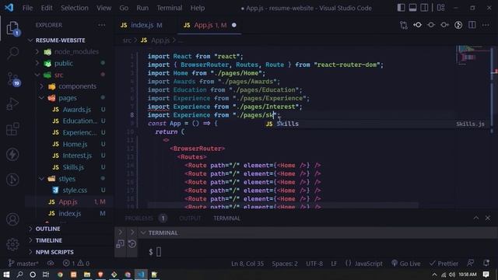Go to previous change commit icon

point(418,25)
